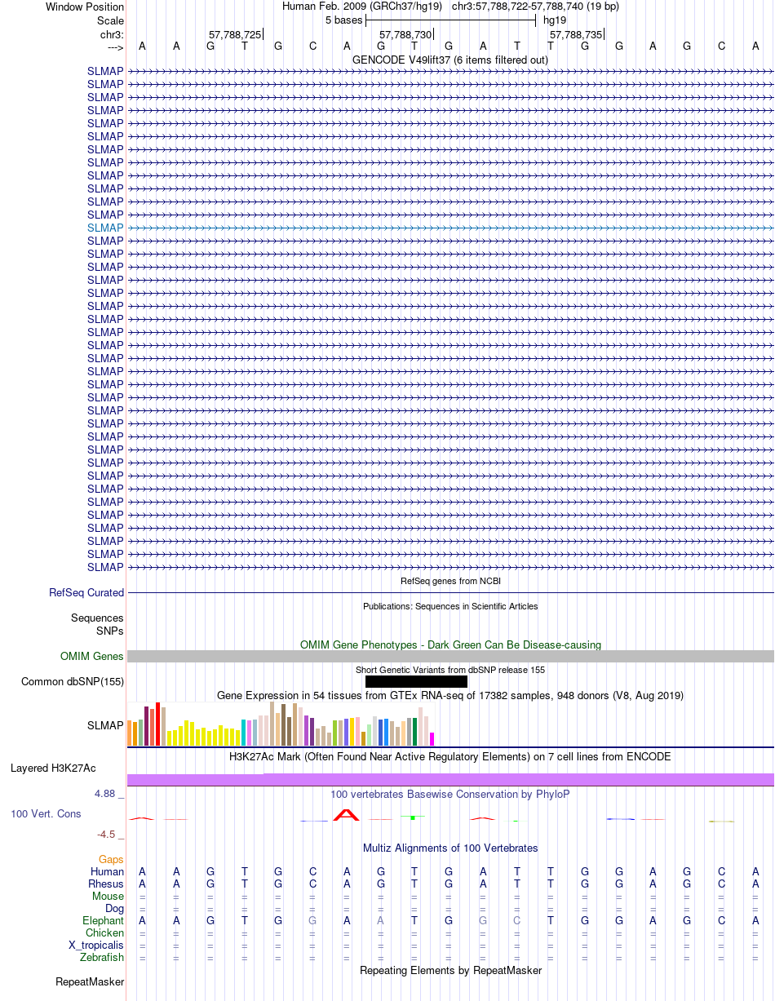This screenshot has width=775, height=1001.
Task: Click the Layered H3K27Ac track label
Action: click(x=53, y=768)
